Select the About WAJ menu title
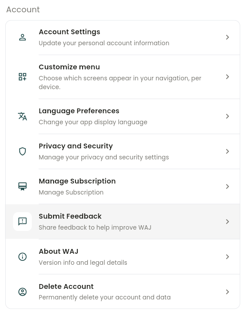This screenshot has height=317, width=245. tap(58, 251)
